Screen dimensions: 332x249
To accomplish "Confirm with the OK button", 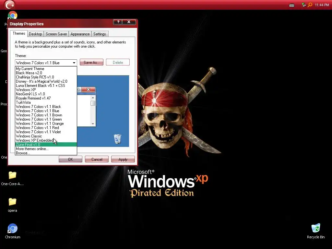I will (x=70, y=159).
